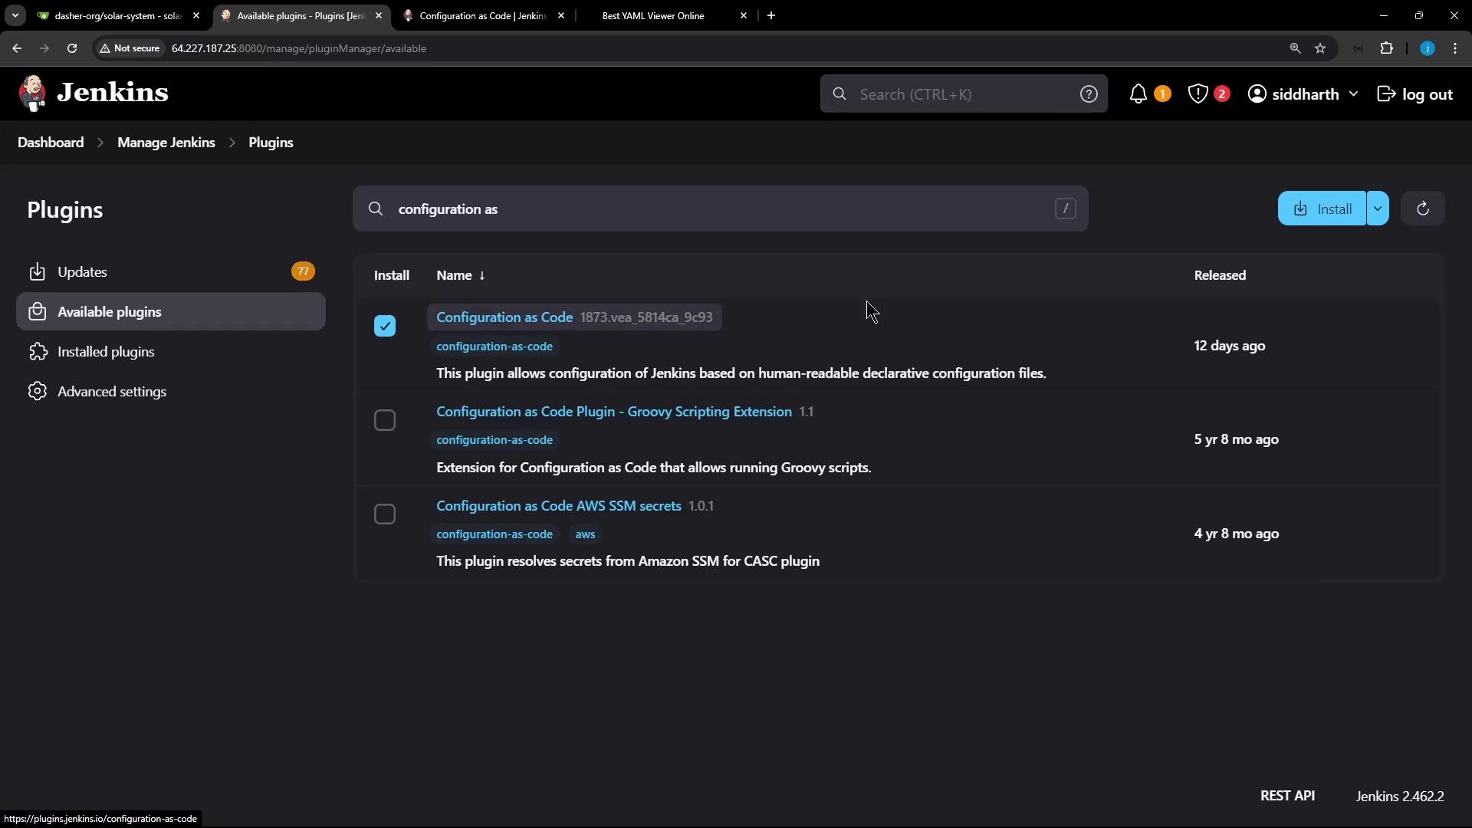Expand the dropdown arrow beside the Install button
The height and width of the screenshot is (828, 1472).
click(1378, 209)
